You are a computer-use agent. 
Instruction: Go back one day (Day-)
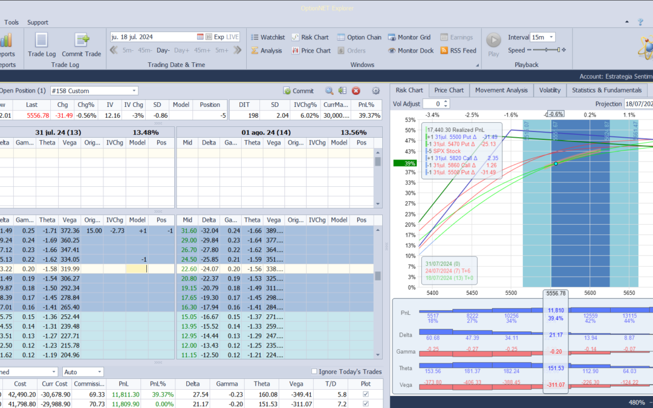[163, 50]
